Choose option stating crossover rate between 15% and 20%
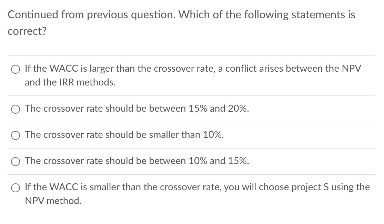 15,109
